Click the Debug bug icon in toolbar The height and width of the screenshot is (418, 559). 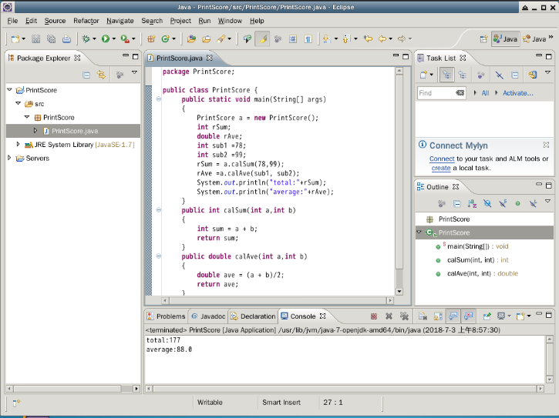pyautogui.click(x=86, y=38)
